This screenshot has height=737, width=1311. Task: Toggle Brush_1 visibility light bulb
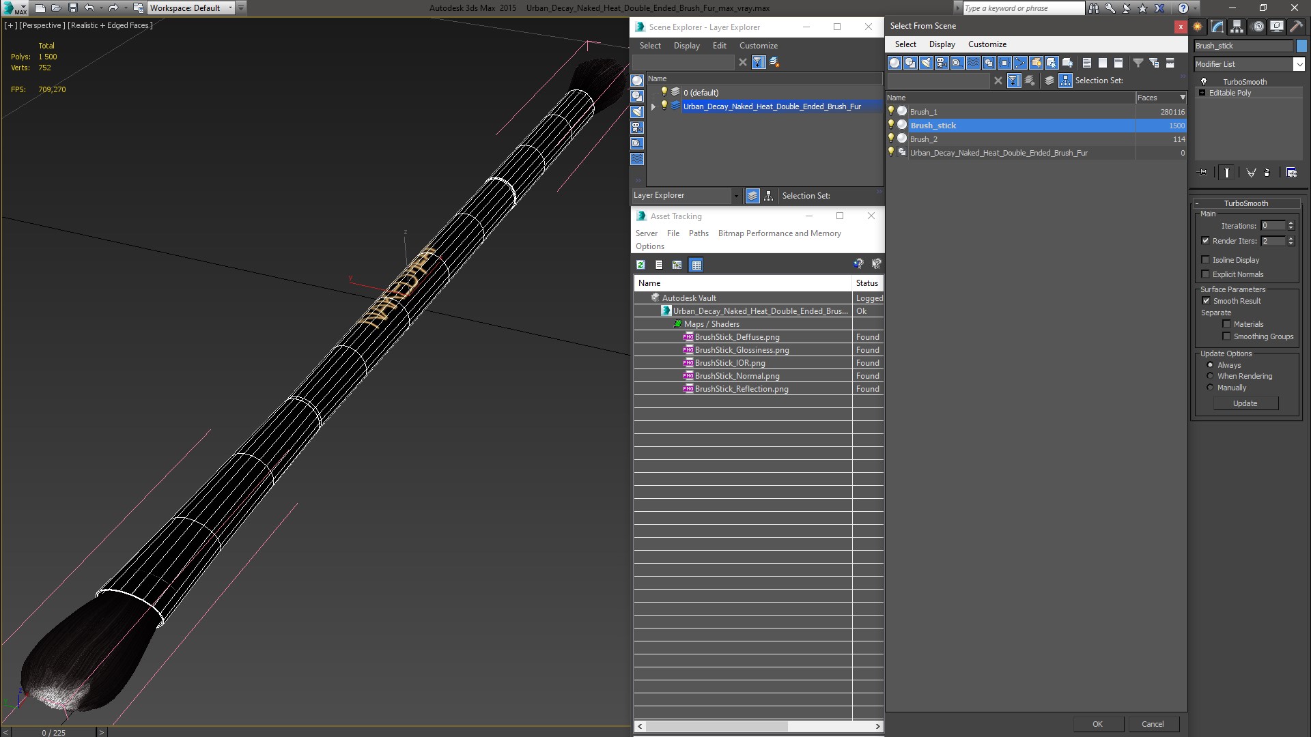[x=891, y=111]
